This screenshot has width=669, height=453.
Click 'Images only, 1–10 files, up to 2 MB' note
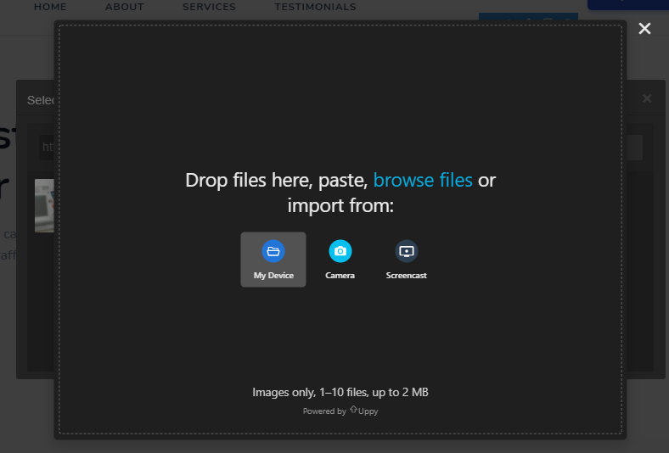(x=340, y=392)
